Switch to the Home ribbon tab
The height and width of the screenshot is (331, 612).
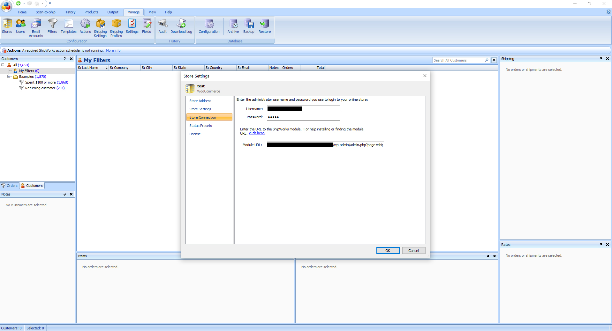pos(22,12)
